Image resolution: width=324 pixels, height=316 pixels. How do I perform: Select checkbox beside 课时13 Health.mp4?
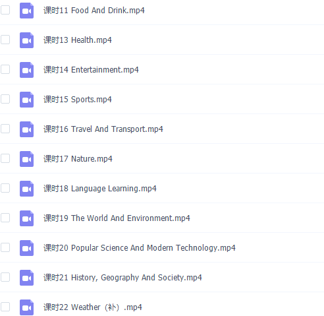pyautogui.click(x=5, y=40)
